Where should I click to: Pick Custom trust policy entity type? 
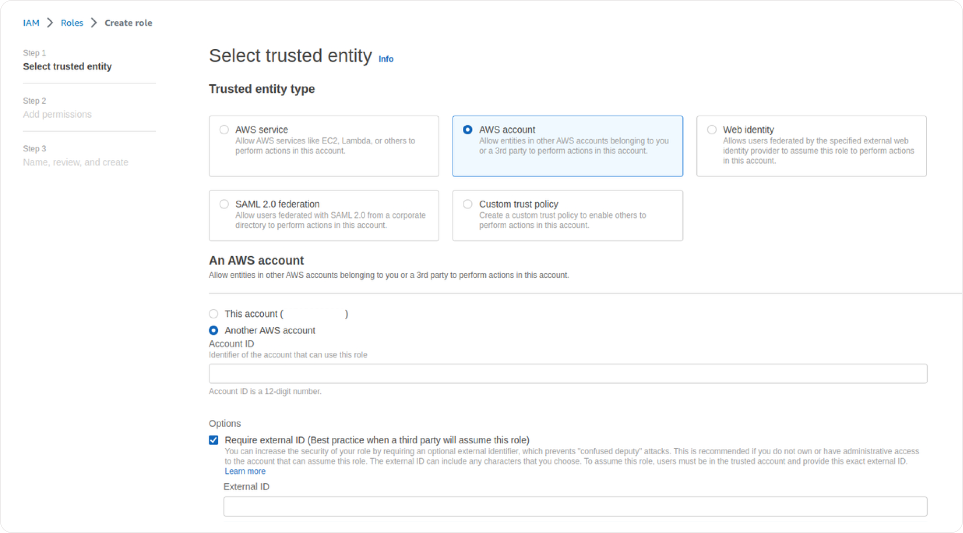click(x=468, y=204)
